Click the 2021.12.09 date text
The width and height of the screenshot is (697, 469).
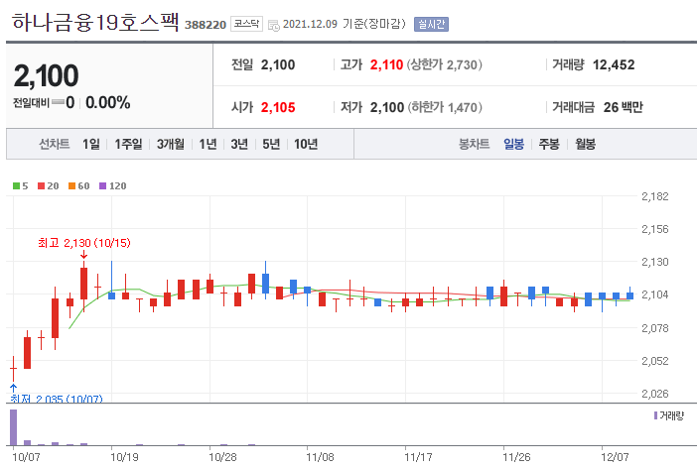[x=310, y=24]
